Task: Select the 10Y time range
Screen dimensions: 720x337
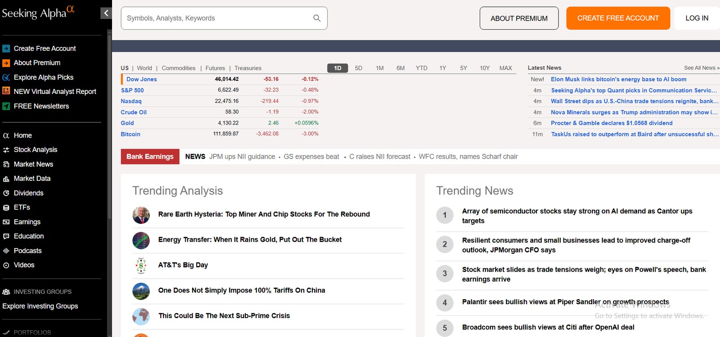Action: pos(485,68)
